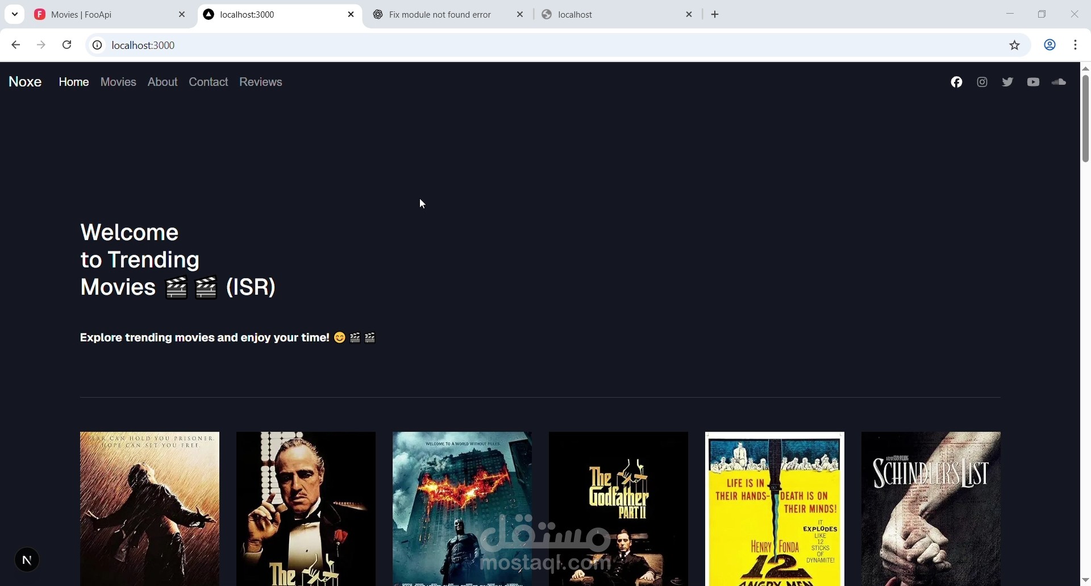Reload the localhost:3000 page
Viewport: 1091px width, 586px height.
pos(67,45)
